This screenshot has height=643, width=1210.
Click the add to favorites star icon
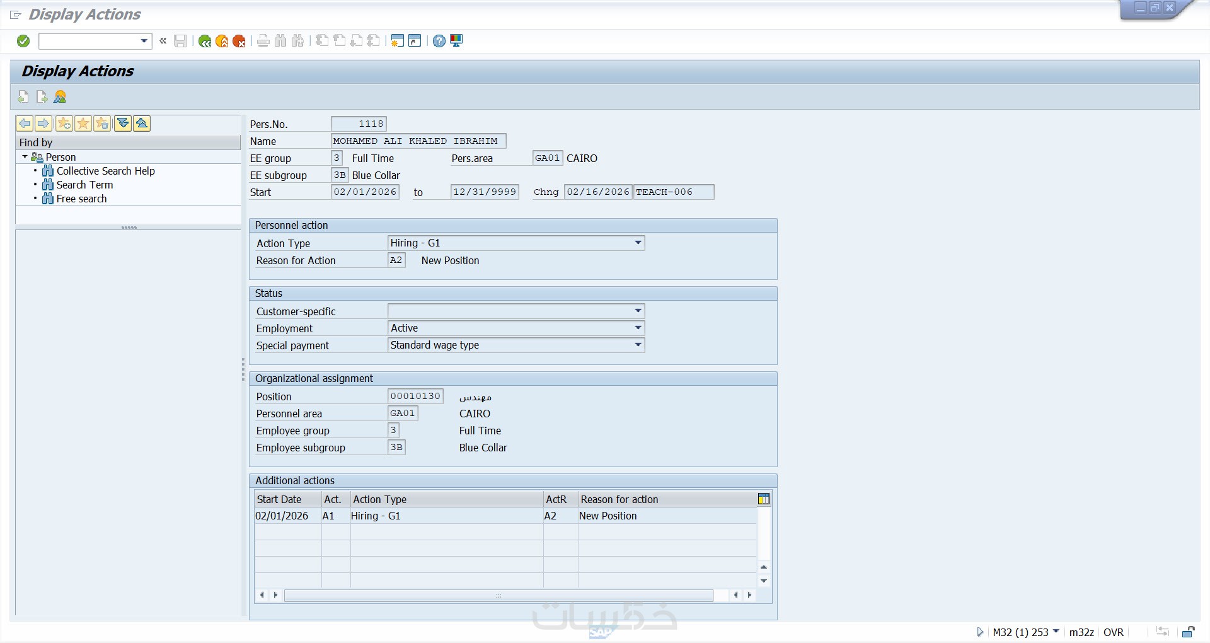(64, 124)
